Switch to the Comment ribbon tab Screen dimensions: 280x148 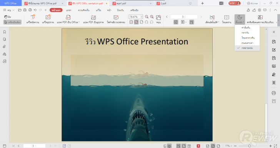click(x=83, y=10)
